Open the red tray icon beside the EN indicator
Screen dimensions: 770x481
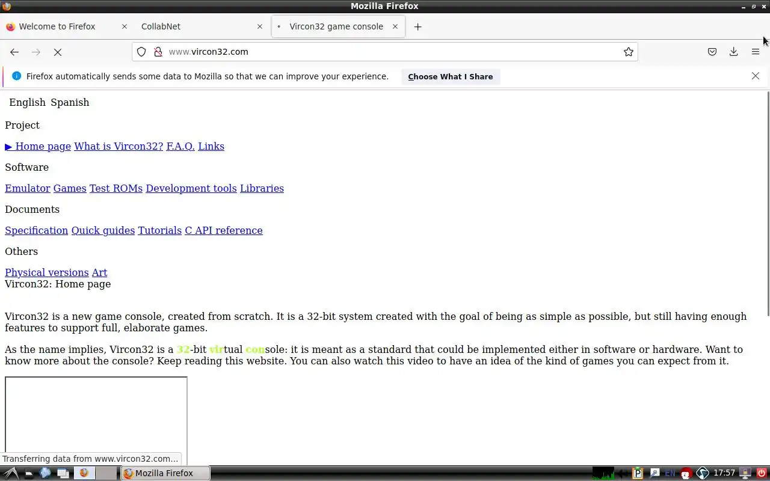pyautogui.click(x=685, y=474)
